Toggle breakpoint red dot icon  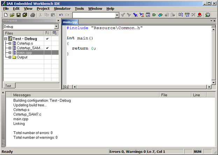click(200, 15)
